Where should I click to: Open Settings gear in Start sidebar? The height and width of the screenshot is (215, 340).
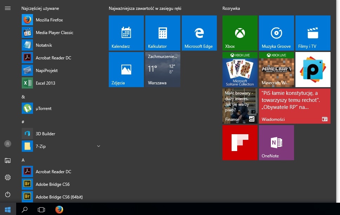(8, 177)
